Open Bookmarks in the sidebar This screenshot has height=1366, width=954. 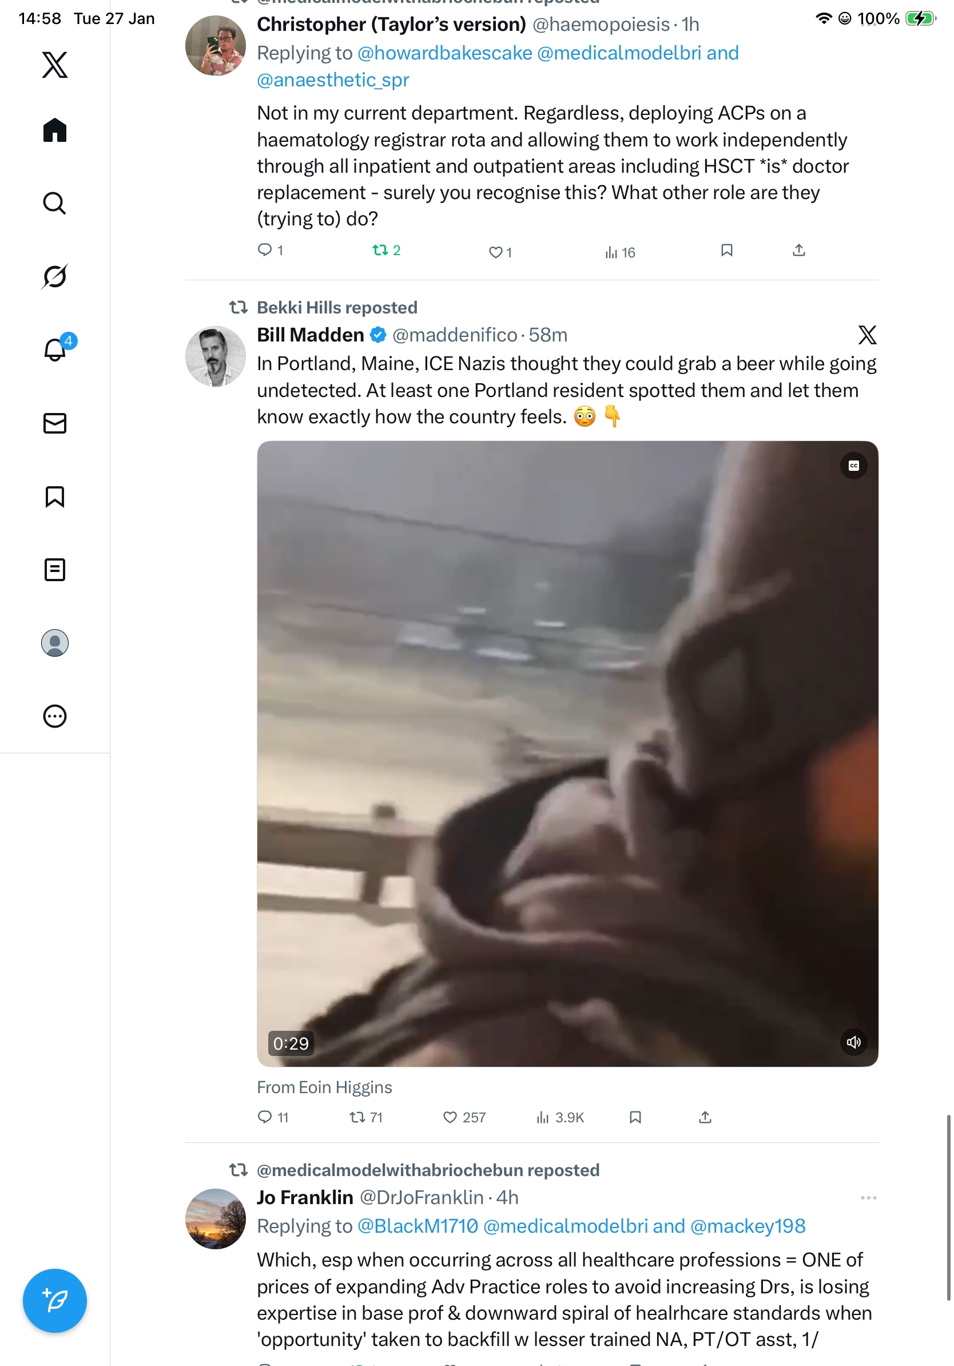(55, 496)
